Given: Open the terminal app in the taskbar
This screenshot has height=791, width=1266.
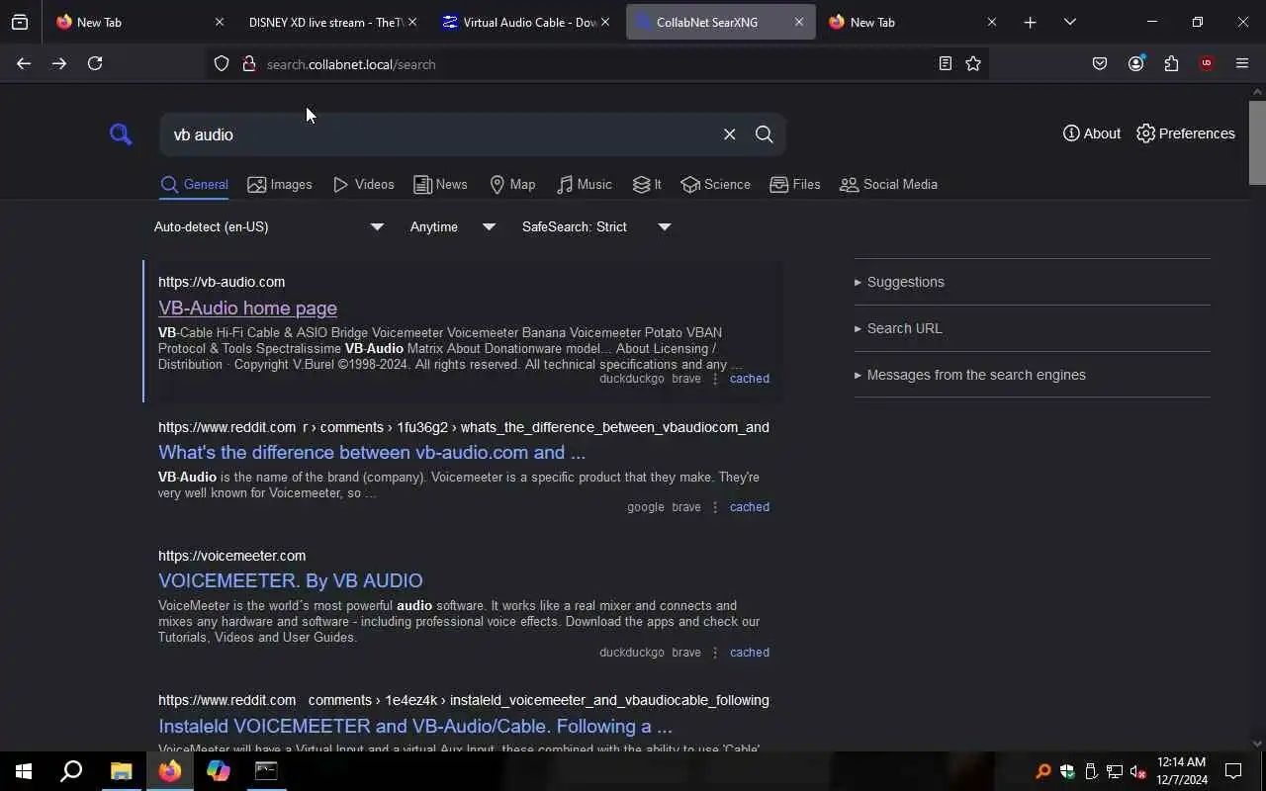Looking at the screenshot, I should click(x=266, y=771).
